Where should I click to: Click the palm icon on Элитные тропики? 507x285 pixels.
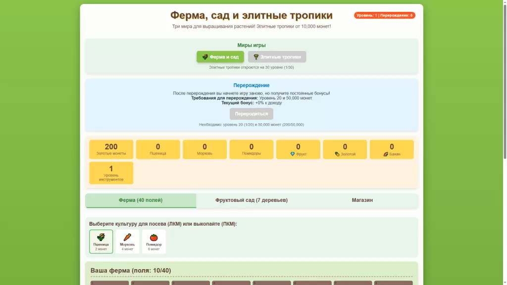(256, 57)
